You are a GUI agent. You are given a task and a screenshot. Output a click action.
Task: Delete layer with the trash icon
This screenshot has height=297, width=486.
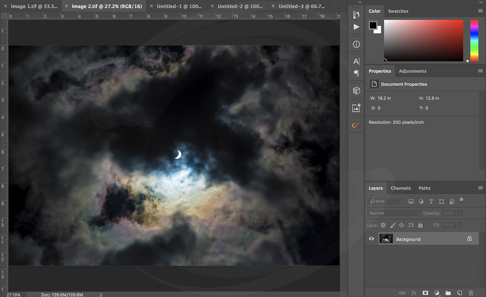[471, 293]
